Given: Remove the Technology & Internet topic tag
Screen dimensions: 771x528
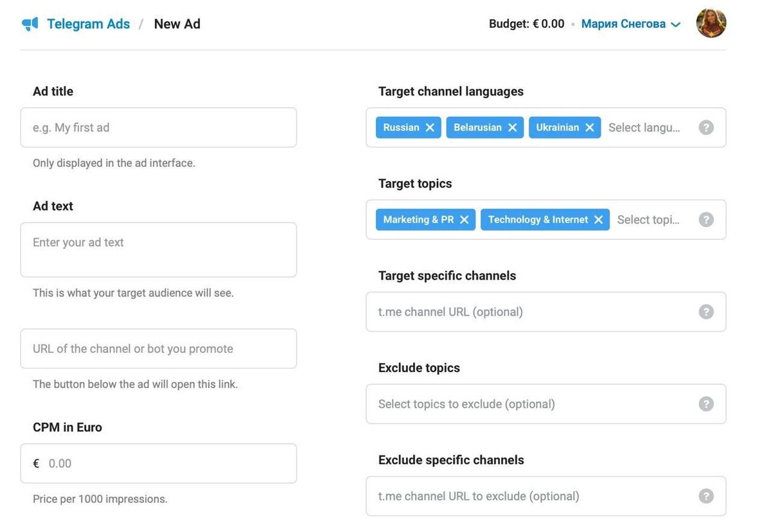Looking at the screenshot, I should point(598,220).
